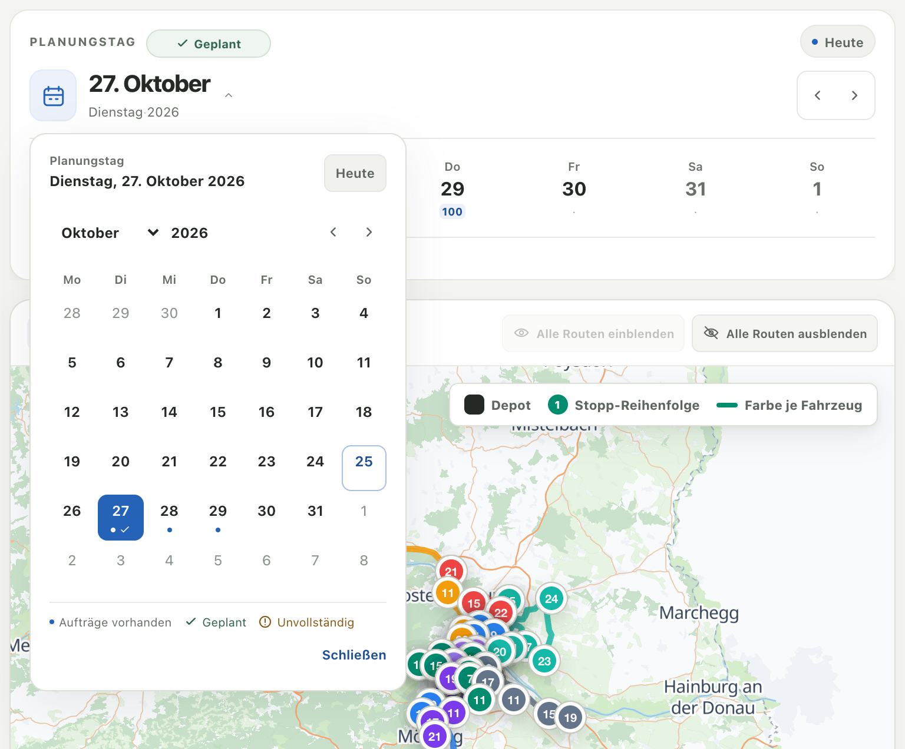Click the red stop marker 15 on map
The height and width of the screenshot is (749, 905).
point(474,603)
